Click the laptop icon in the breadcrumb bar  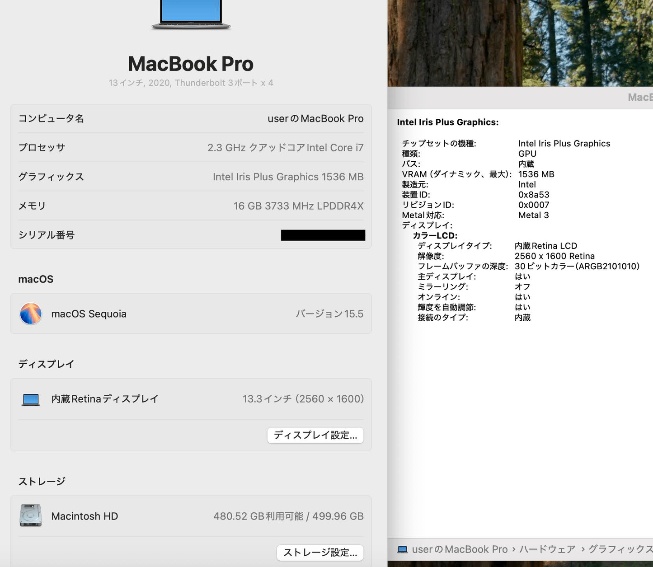(x=403, y=549)
